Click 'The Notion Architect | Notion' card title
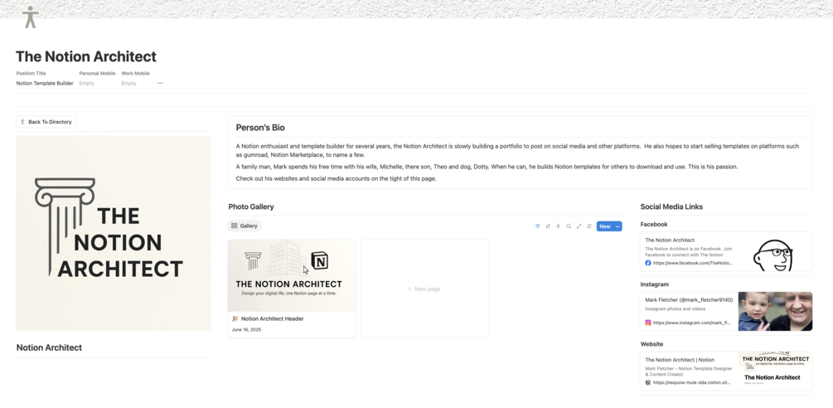833x408 pixels. [680, 360]
